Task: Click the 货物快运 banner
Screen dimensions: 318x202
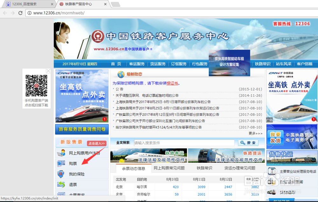Action: pos(292,158)
